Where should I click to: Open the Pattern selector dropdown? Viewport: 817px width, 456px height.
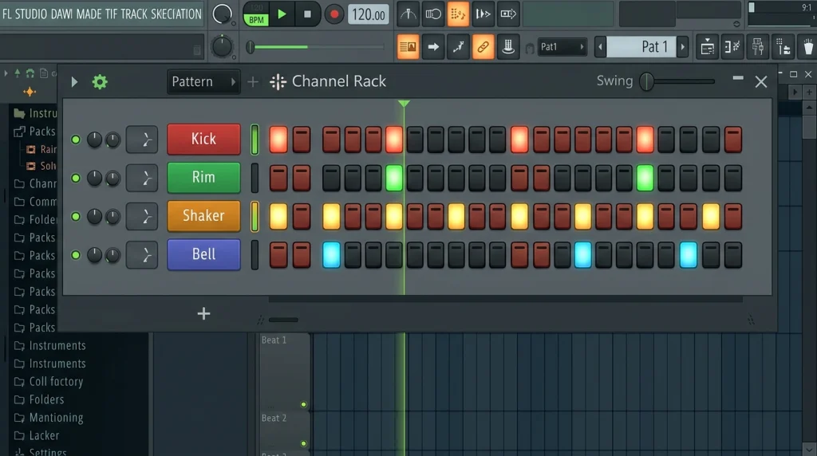click(x=203, y=82)
